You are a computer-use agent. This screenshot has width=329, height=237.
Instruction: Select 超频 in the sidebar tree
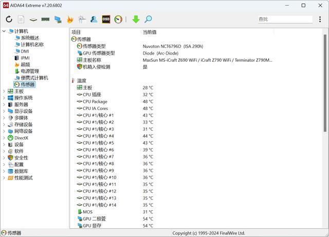pos(25,64)
